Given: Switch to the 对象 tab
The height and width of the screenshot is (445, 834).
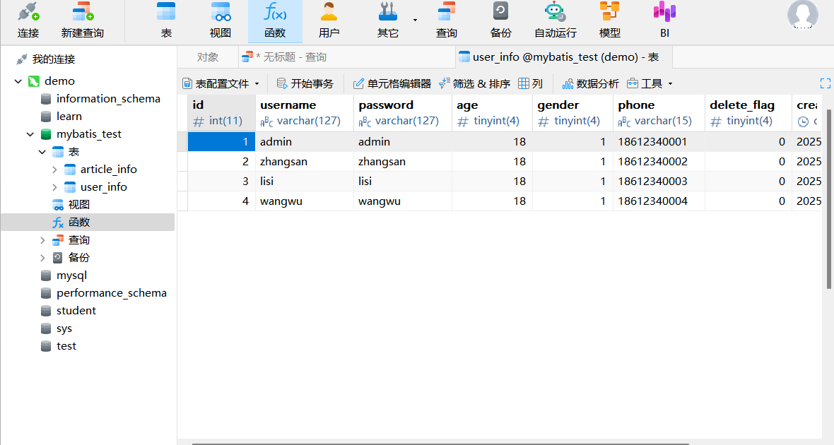Looking at the screenshot, I should coord(207,57).
